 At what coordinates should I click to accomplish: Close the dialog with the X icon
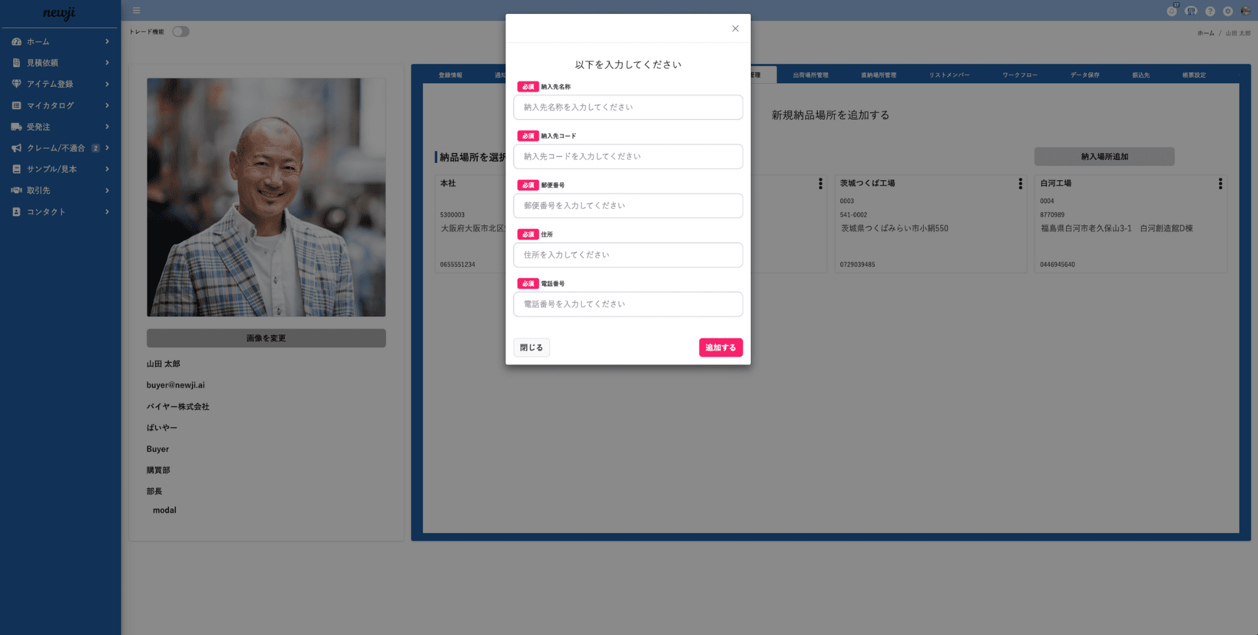(735, 28)
